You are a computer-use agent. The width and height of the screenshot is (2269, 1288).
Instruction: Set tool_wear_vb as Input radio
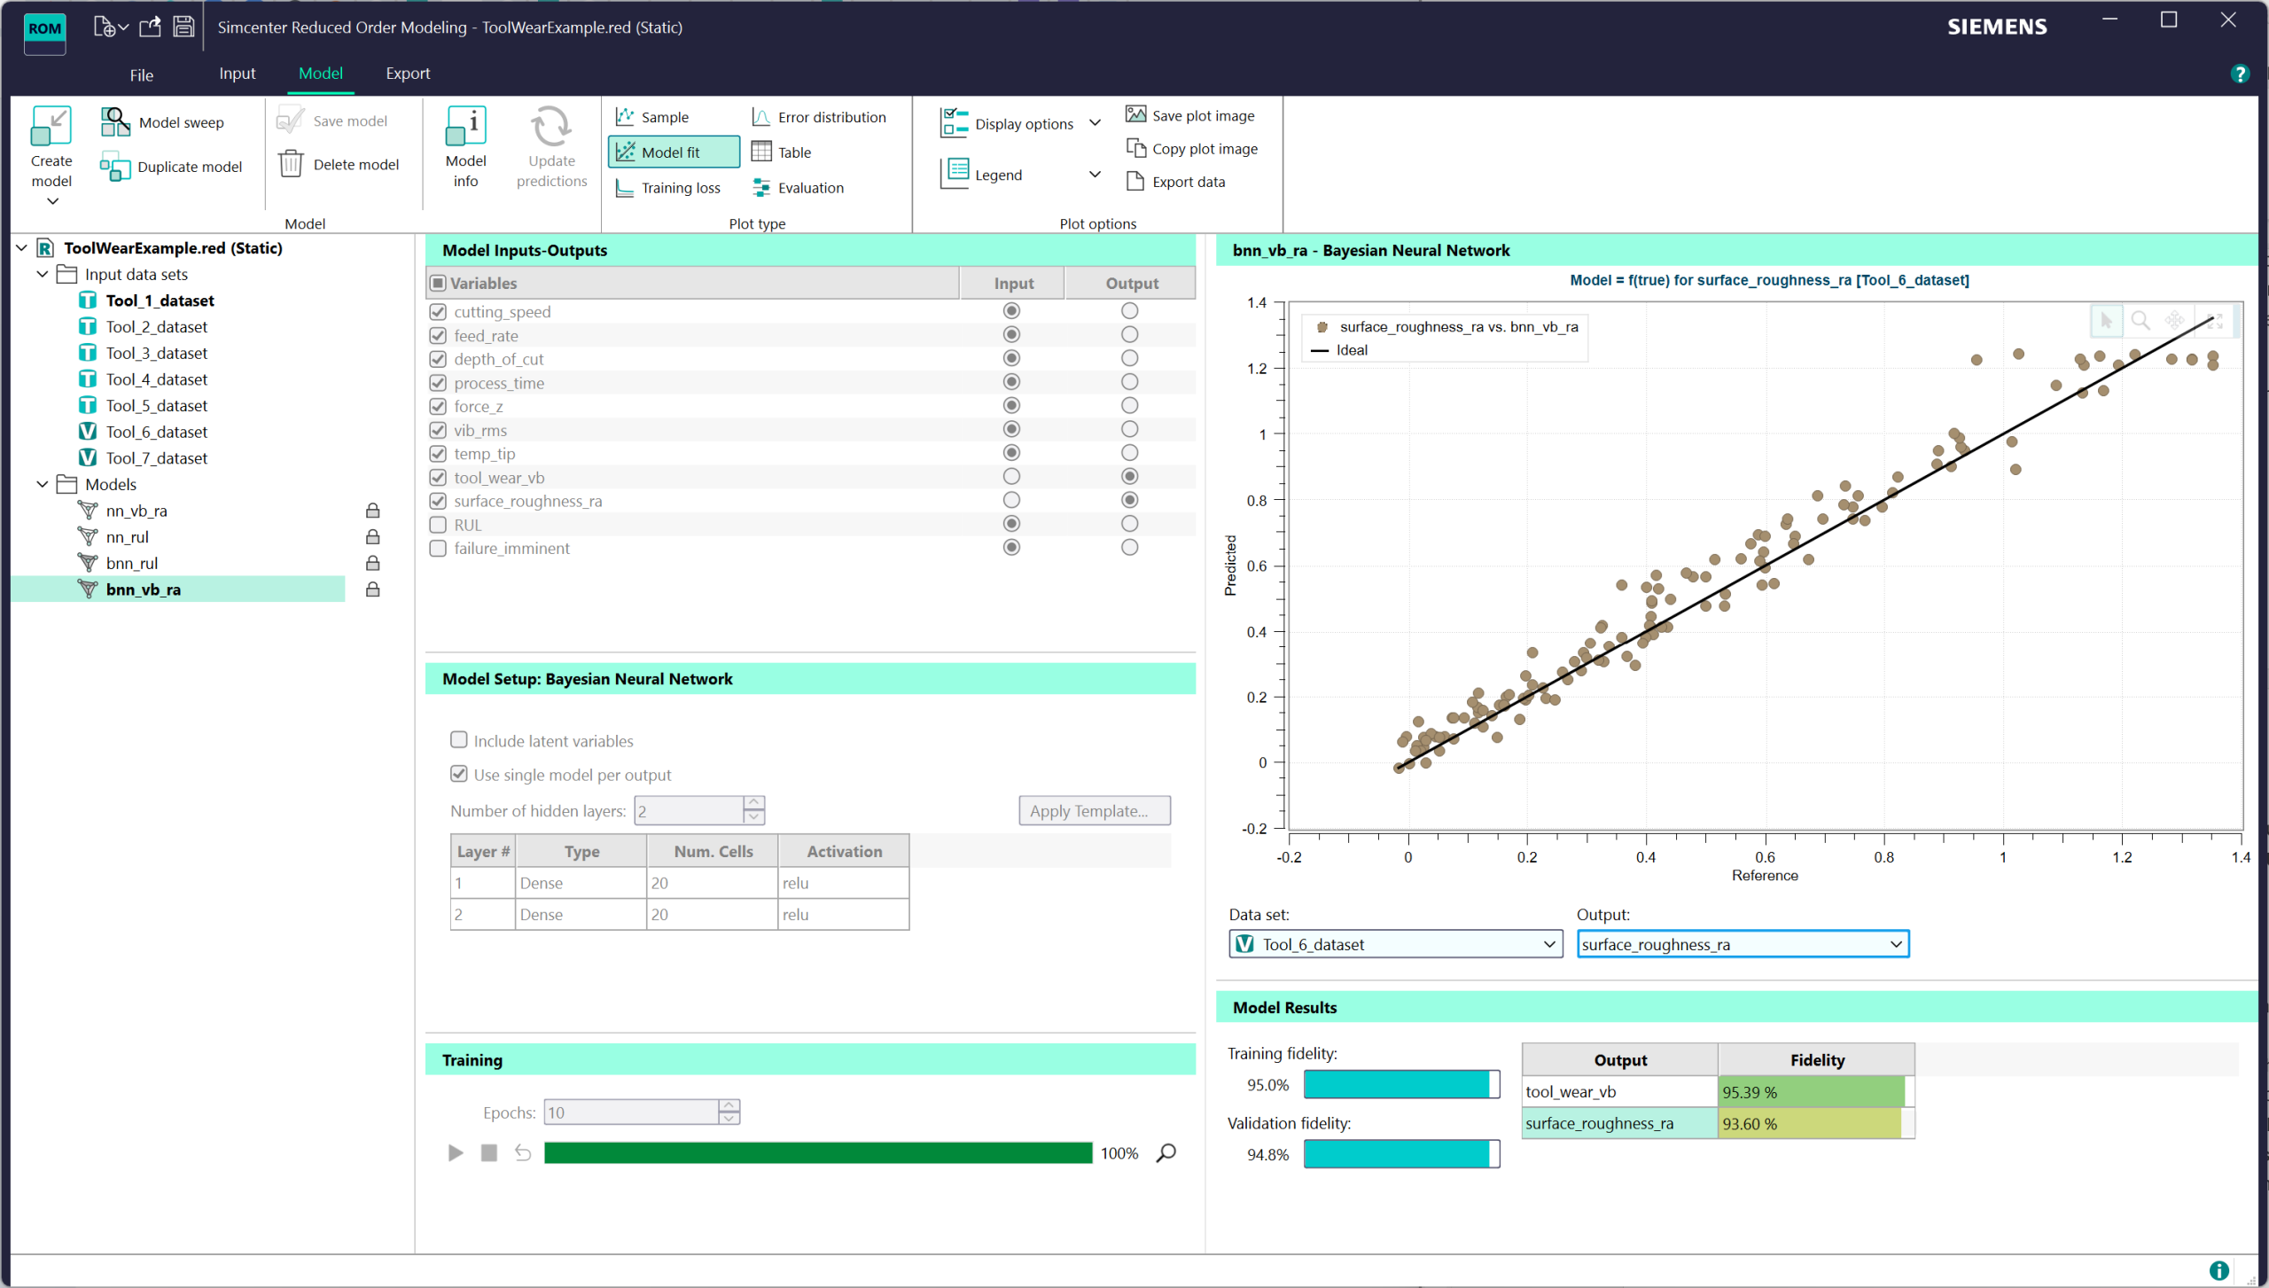pos(1011,477)
